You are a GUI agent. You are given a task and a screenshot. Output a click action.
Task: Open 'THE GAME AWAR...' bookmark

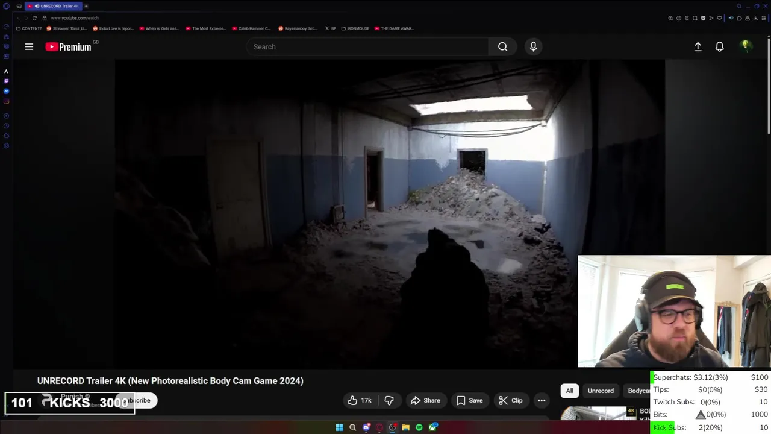click(x=395, y=28)
